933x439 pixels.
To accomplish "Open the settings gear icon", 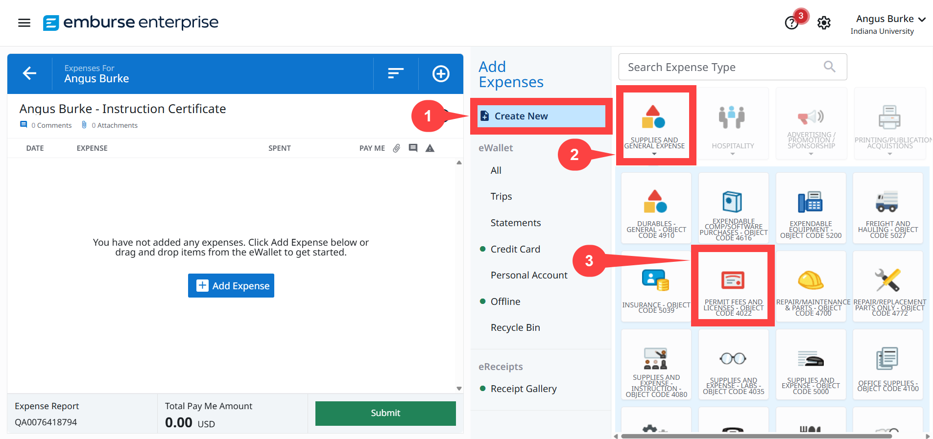I will click(824, 23).
